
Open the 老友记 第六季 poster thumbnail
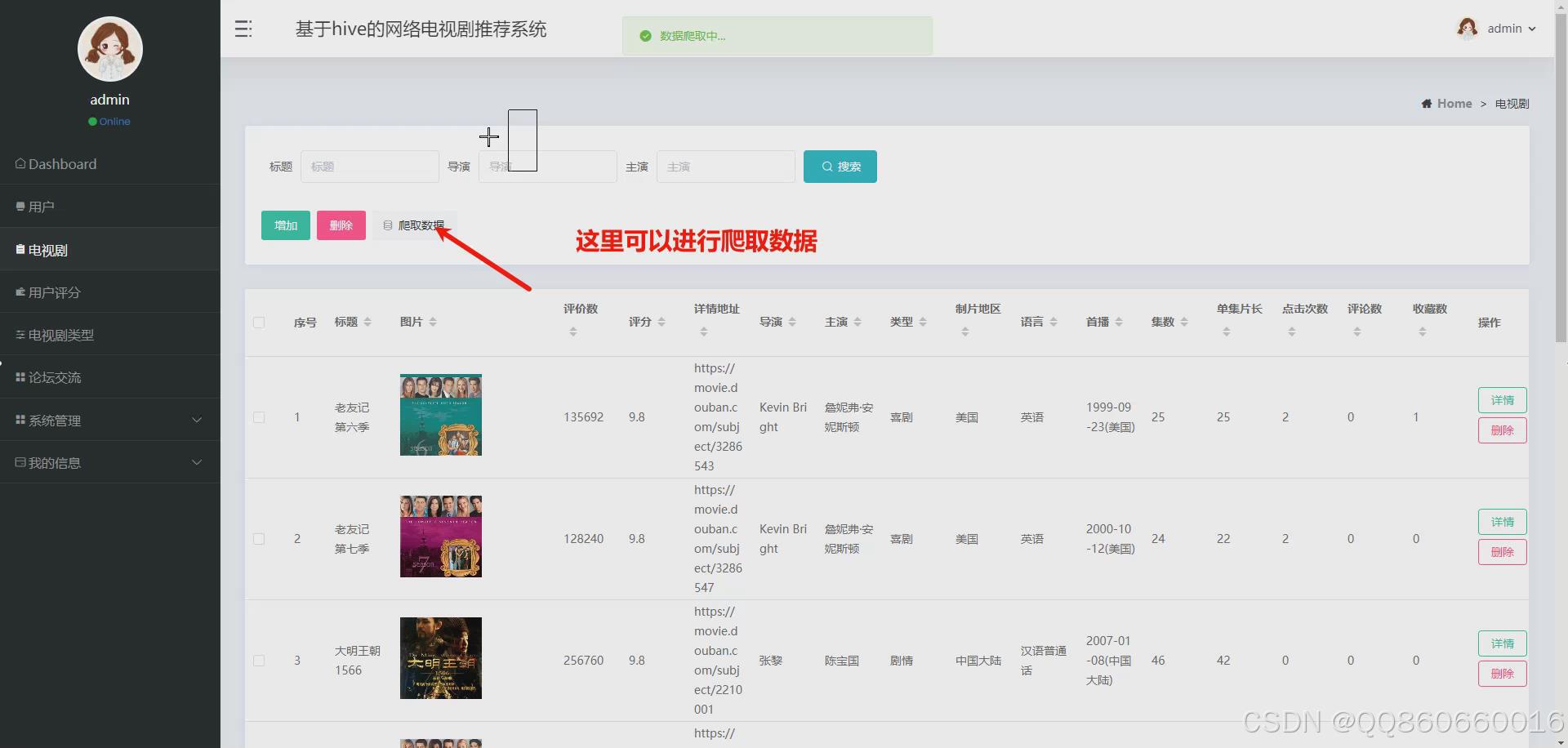[x=441, y=415]
